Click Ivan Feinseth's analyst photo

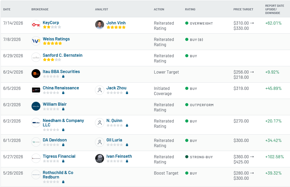click(100, 158)
